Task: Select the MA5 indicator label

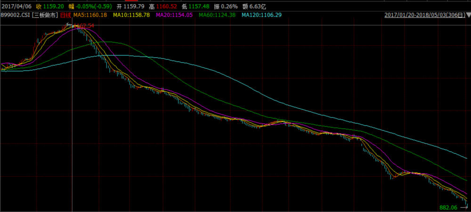Action: tap(90, 15)
